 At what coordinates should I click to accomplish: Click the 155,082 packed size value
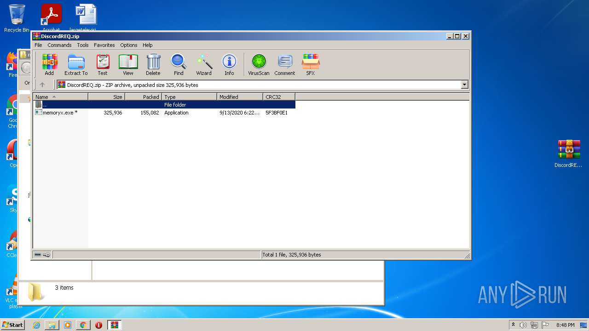click(x=150, y=113)
